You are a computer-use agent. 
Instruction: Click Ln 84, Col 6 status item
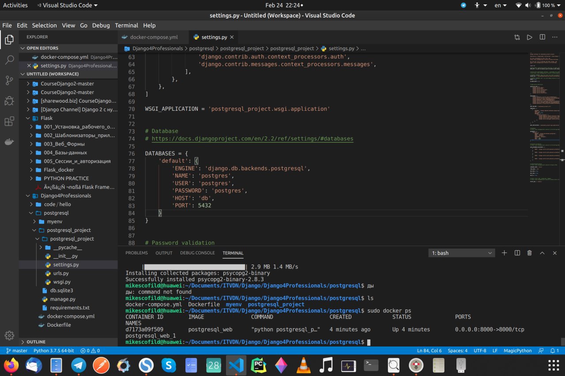[429, 351]
